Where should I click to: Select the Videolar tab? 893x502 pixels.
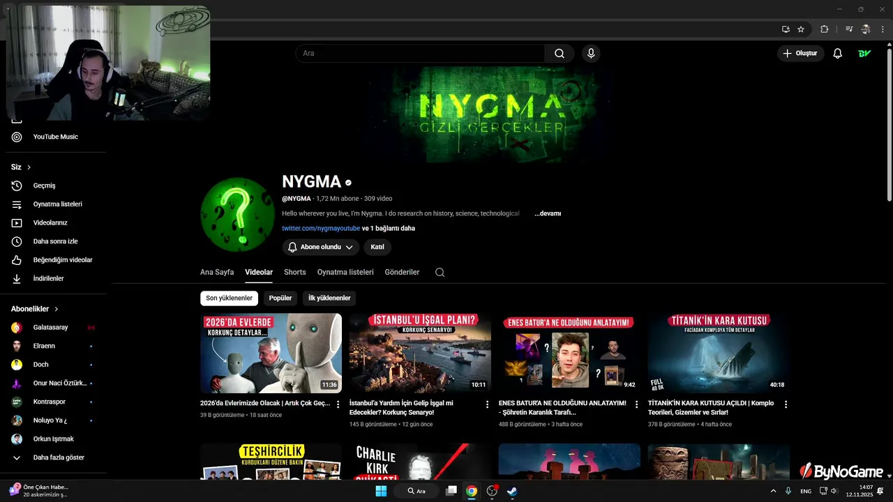[259, 273]
